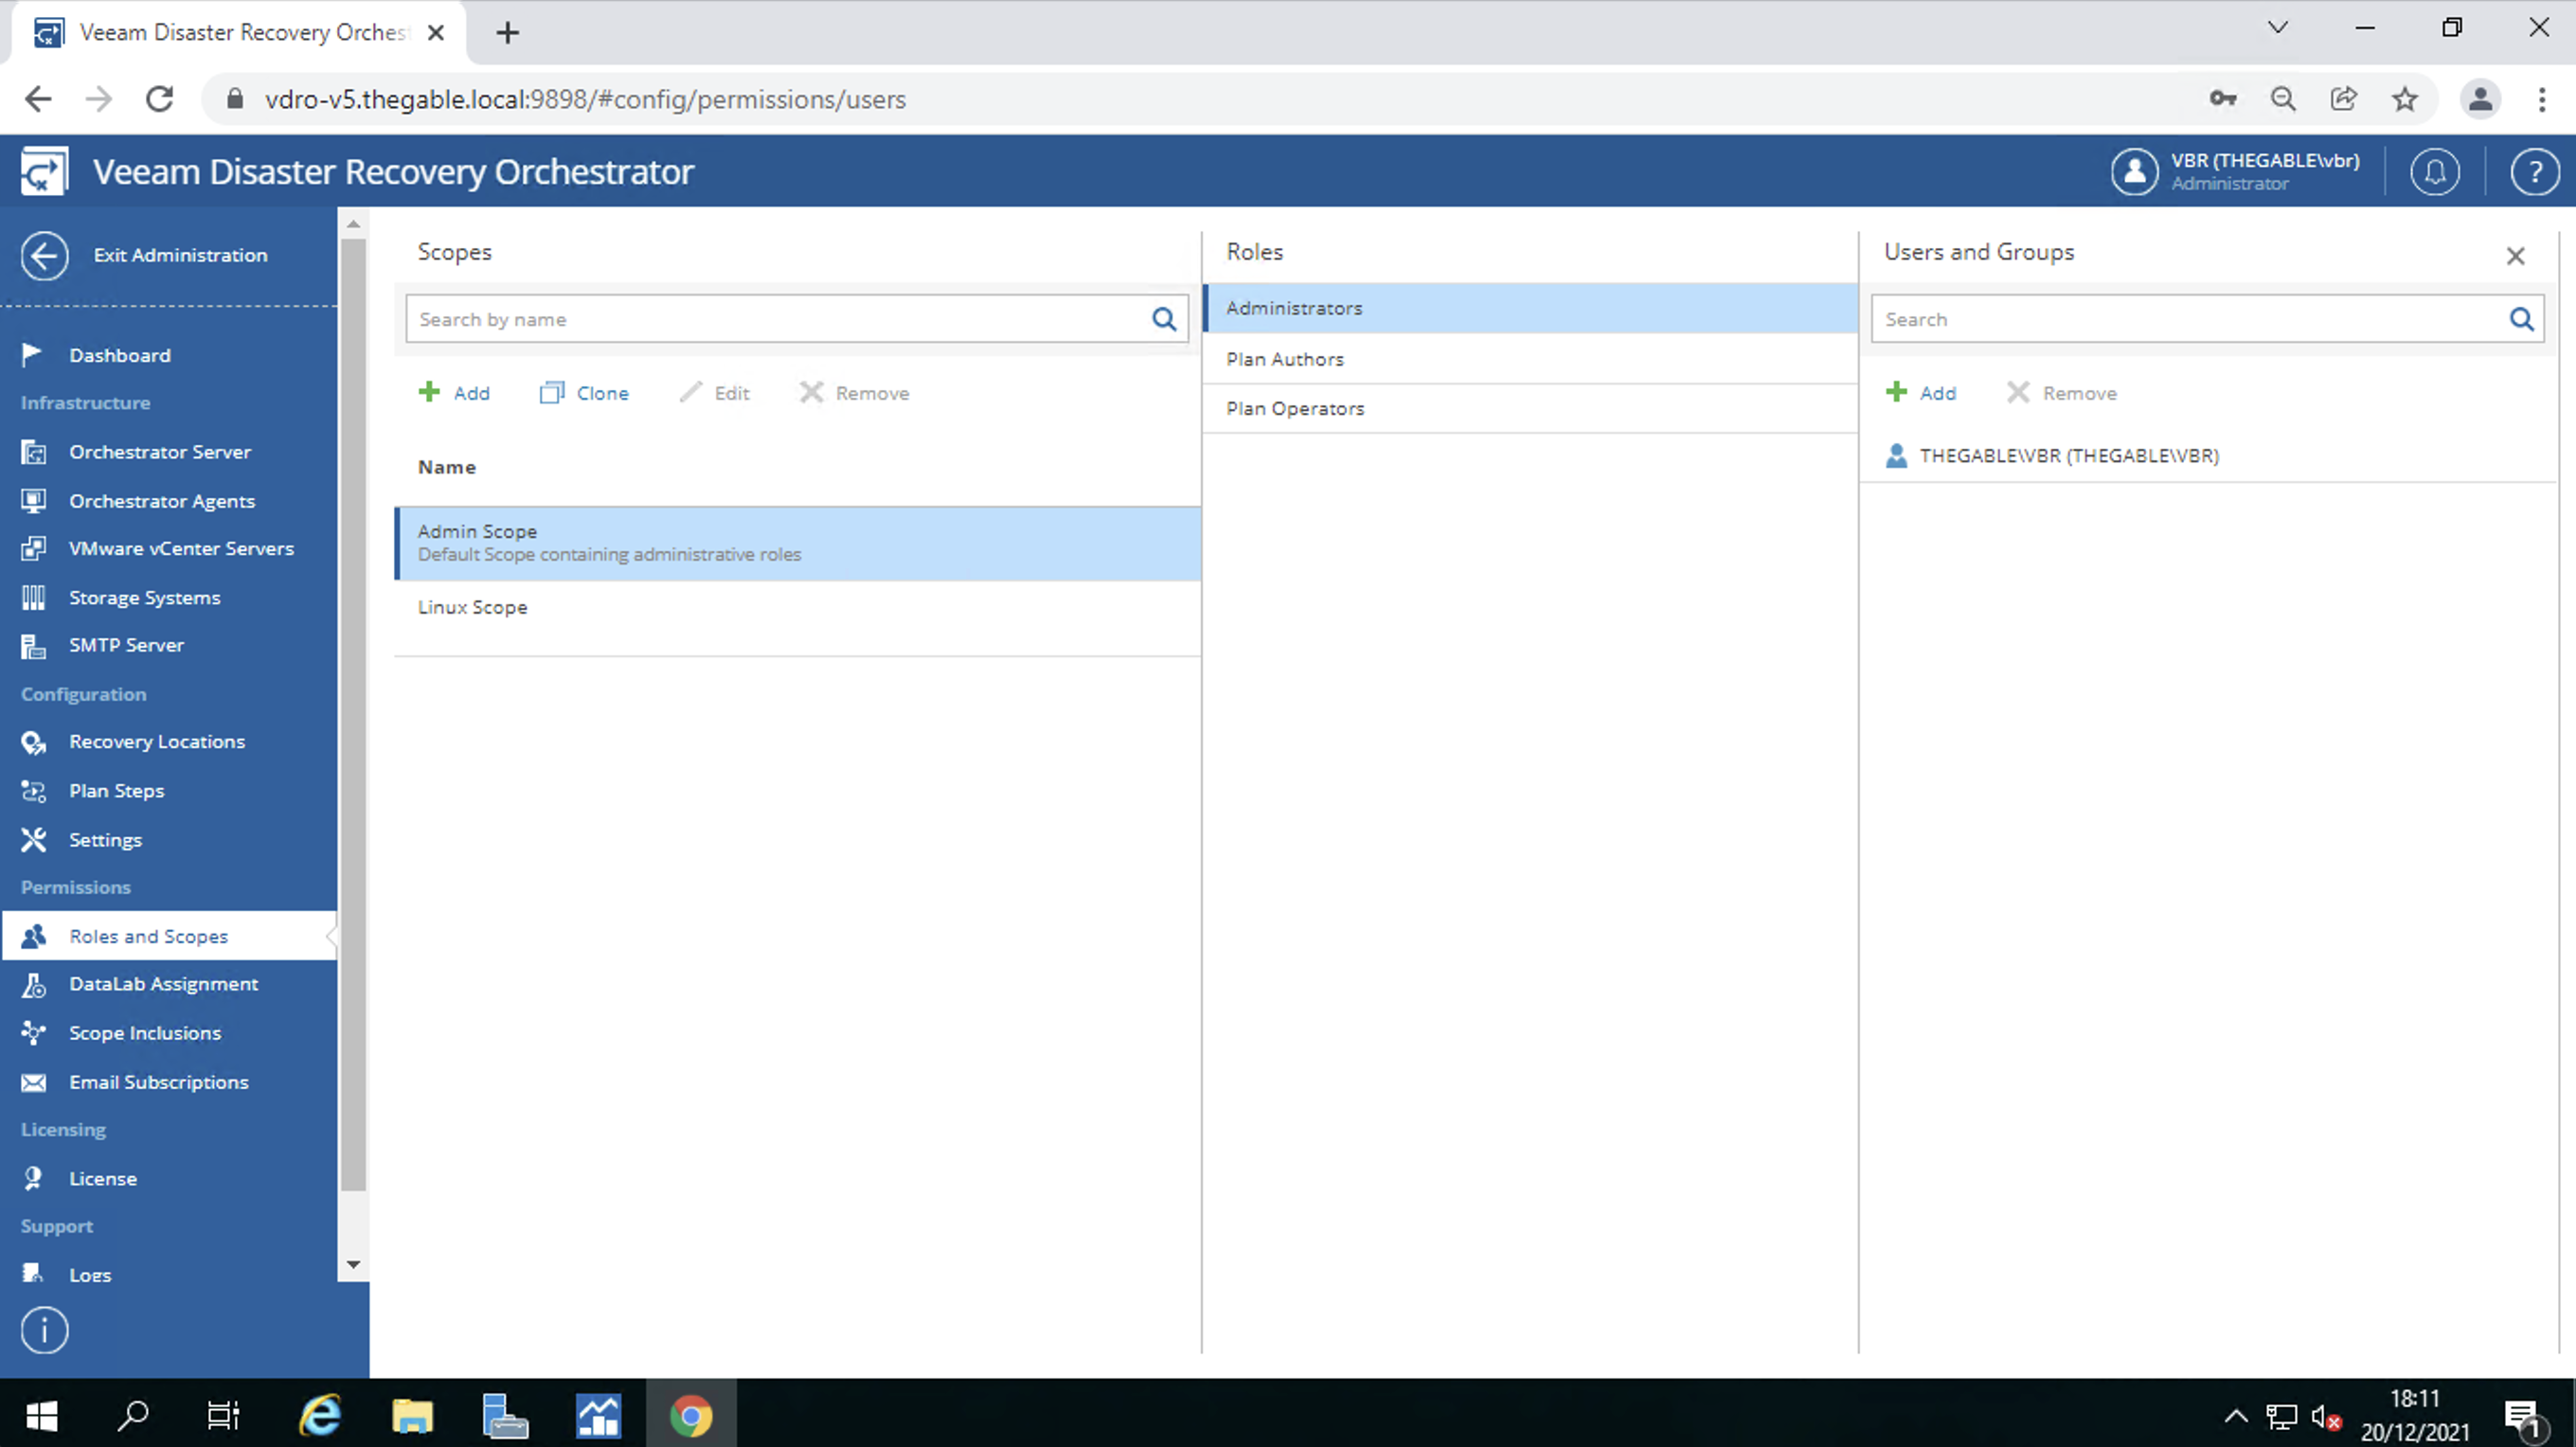Screen dimensions: 2576x1447
Task: Select Storage Systems in sidebar
Action: 144,598
